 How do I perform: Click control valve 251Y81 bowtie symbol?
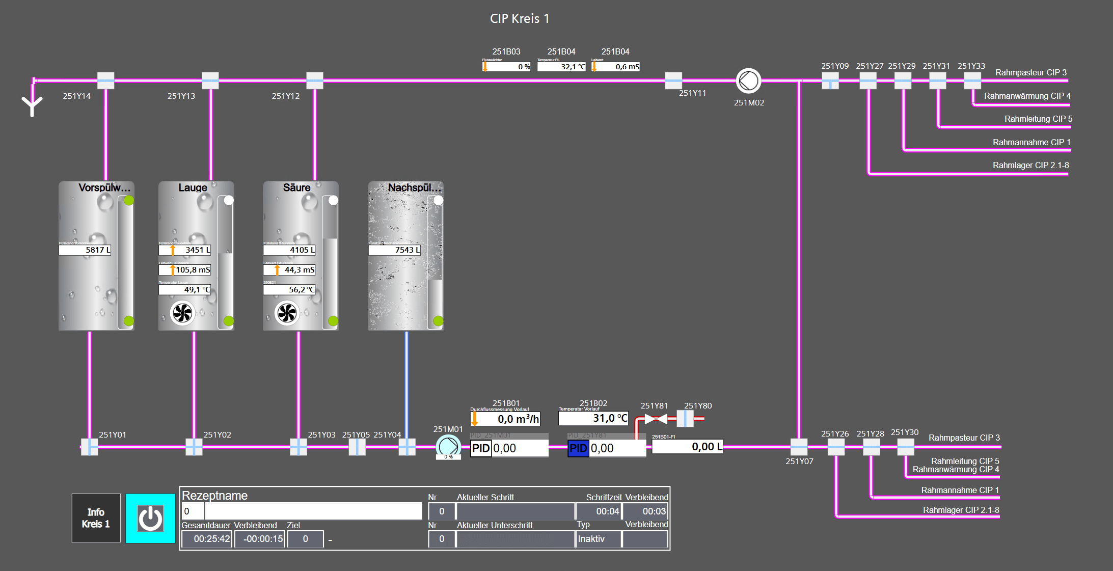click(656, 419)
